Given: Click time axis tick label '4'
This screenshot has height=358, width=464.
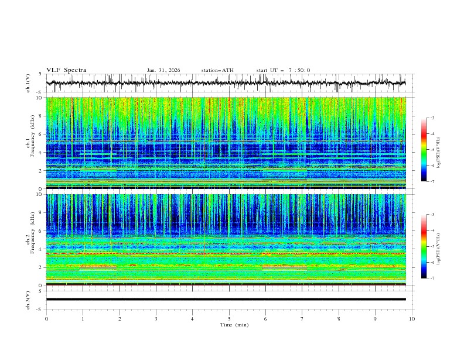Looking at the screenshot, I should pyautogui.click(x=192, y=319).
